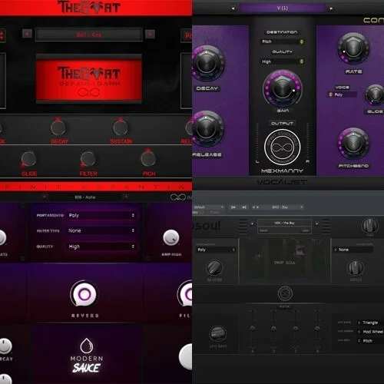Go to previous preset in Trap Soul

coord(252,223)
